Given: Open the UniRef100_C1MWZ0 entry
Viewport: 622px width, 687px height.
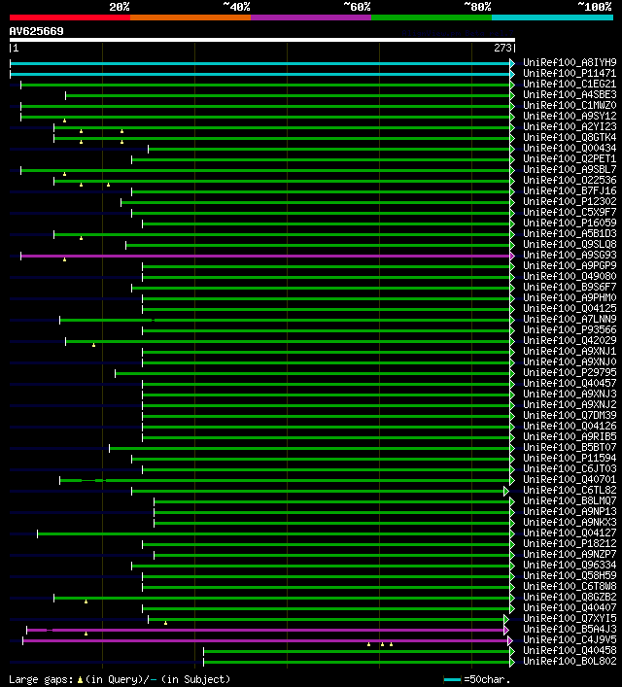Looking at the screenshot, I should [x=570, y=105].
